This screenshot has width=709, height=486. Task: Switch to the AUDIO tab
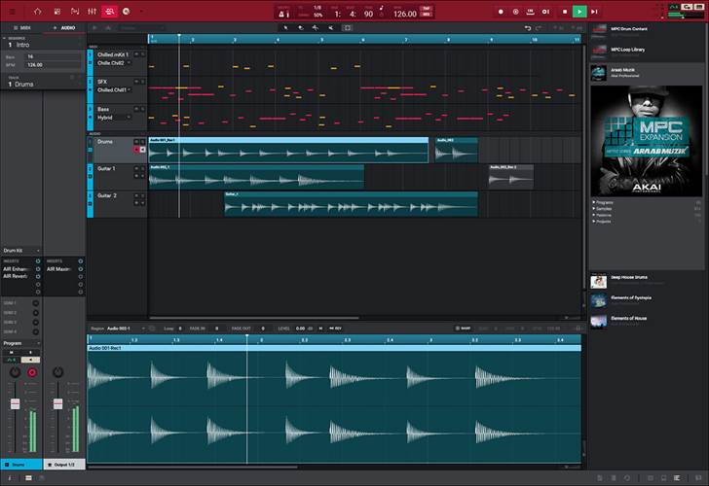click(64, 28)
